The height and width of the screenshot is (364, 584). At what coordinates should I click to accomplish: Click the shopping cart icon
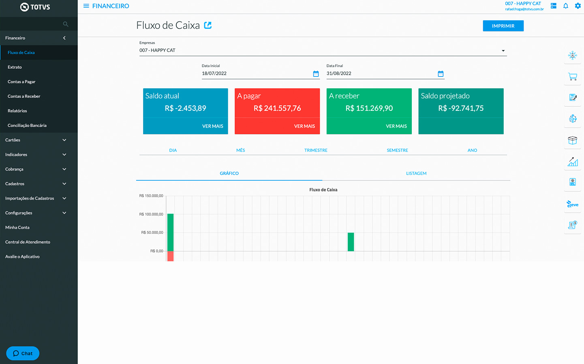(572, 76)
